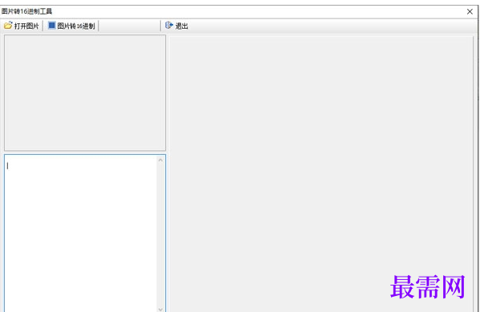This screenshot has width=480, height=312.
Task: Close the 图片转16进制工具 window
Action: point(470,12)
